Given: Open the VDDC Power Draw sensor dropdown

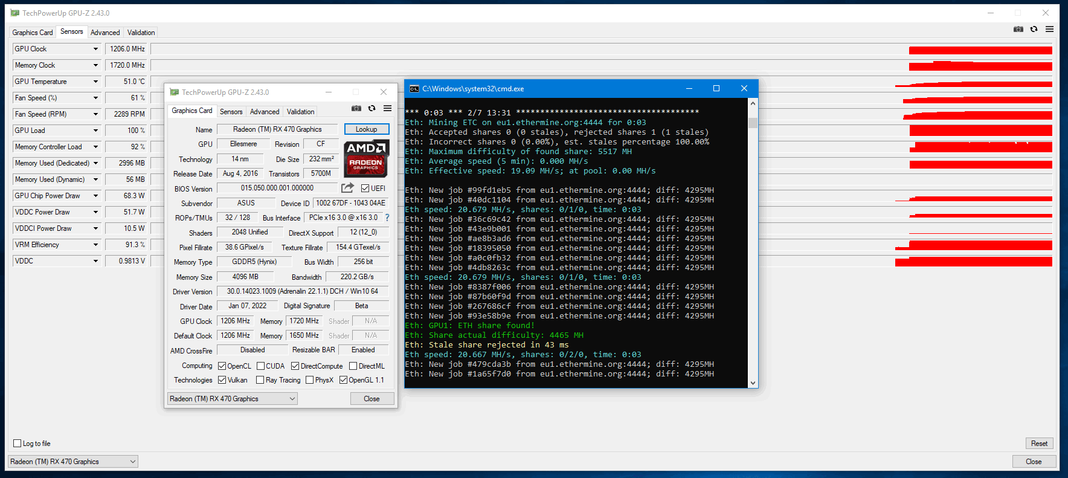Looking at the screenshot, I should [x=95, y=212].
